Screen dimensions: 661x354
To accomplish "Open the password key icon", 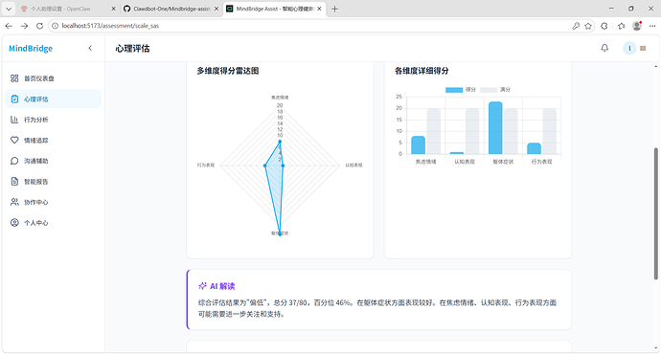I will coord(576,26).
